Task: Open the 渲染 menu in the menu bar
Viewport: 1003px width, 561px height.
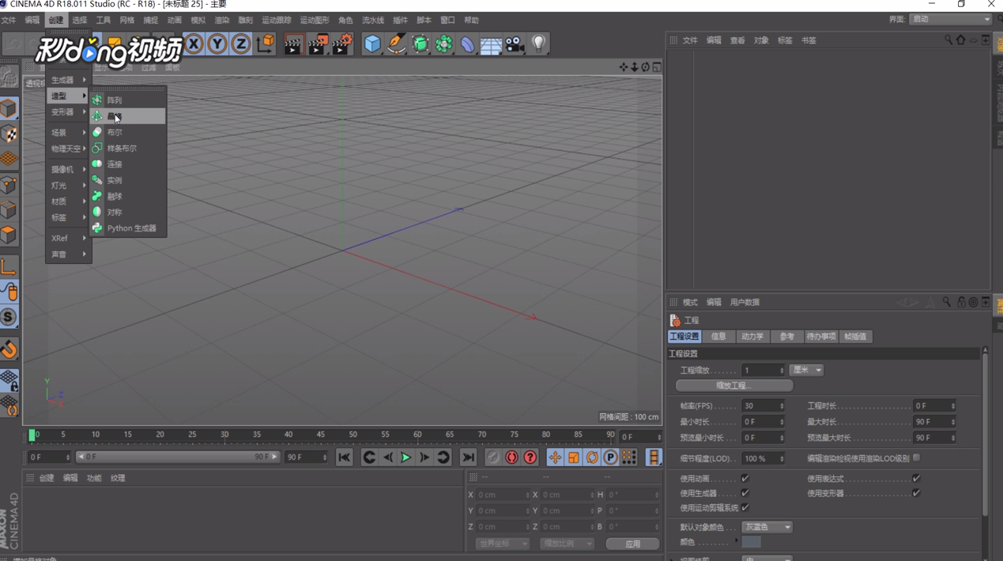Action: (222, 21)
